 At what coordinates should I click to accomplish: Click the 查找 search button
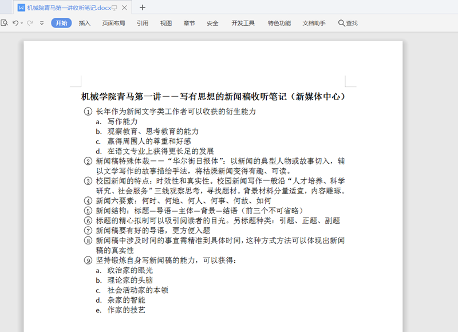(x=348, y=23)
